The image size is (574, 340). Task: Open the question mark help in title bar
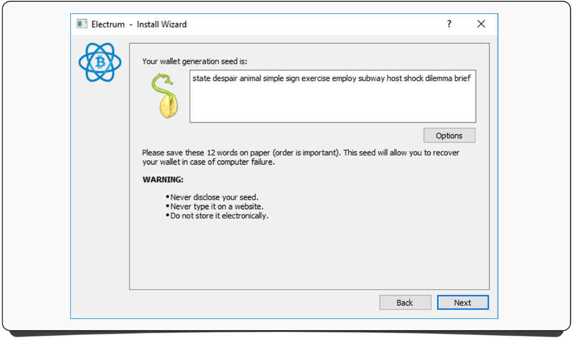(x=449, y=24)
